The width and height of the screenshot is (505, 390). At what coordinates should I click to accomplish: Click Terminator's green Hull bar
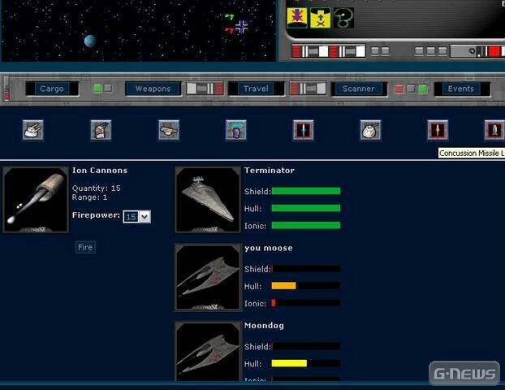click(x=306, y=208)
